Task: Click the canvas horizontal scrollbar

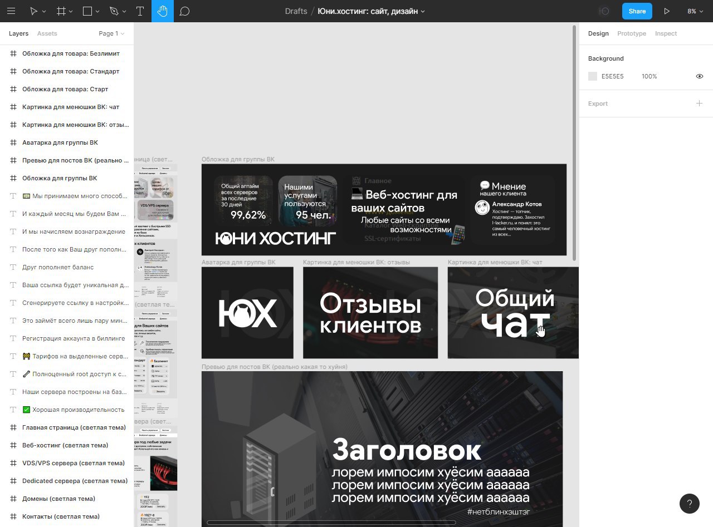Action: 331,523
